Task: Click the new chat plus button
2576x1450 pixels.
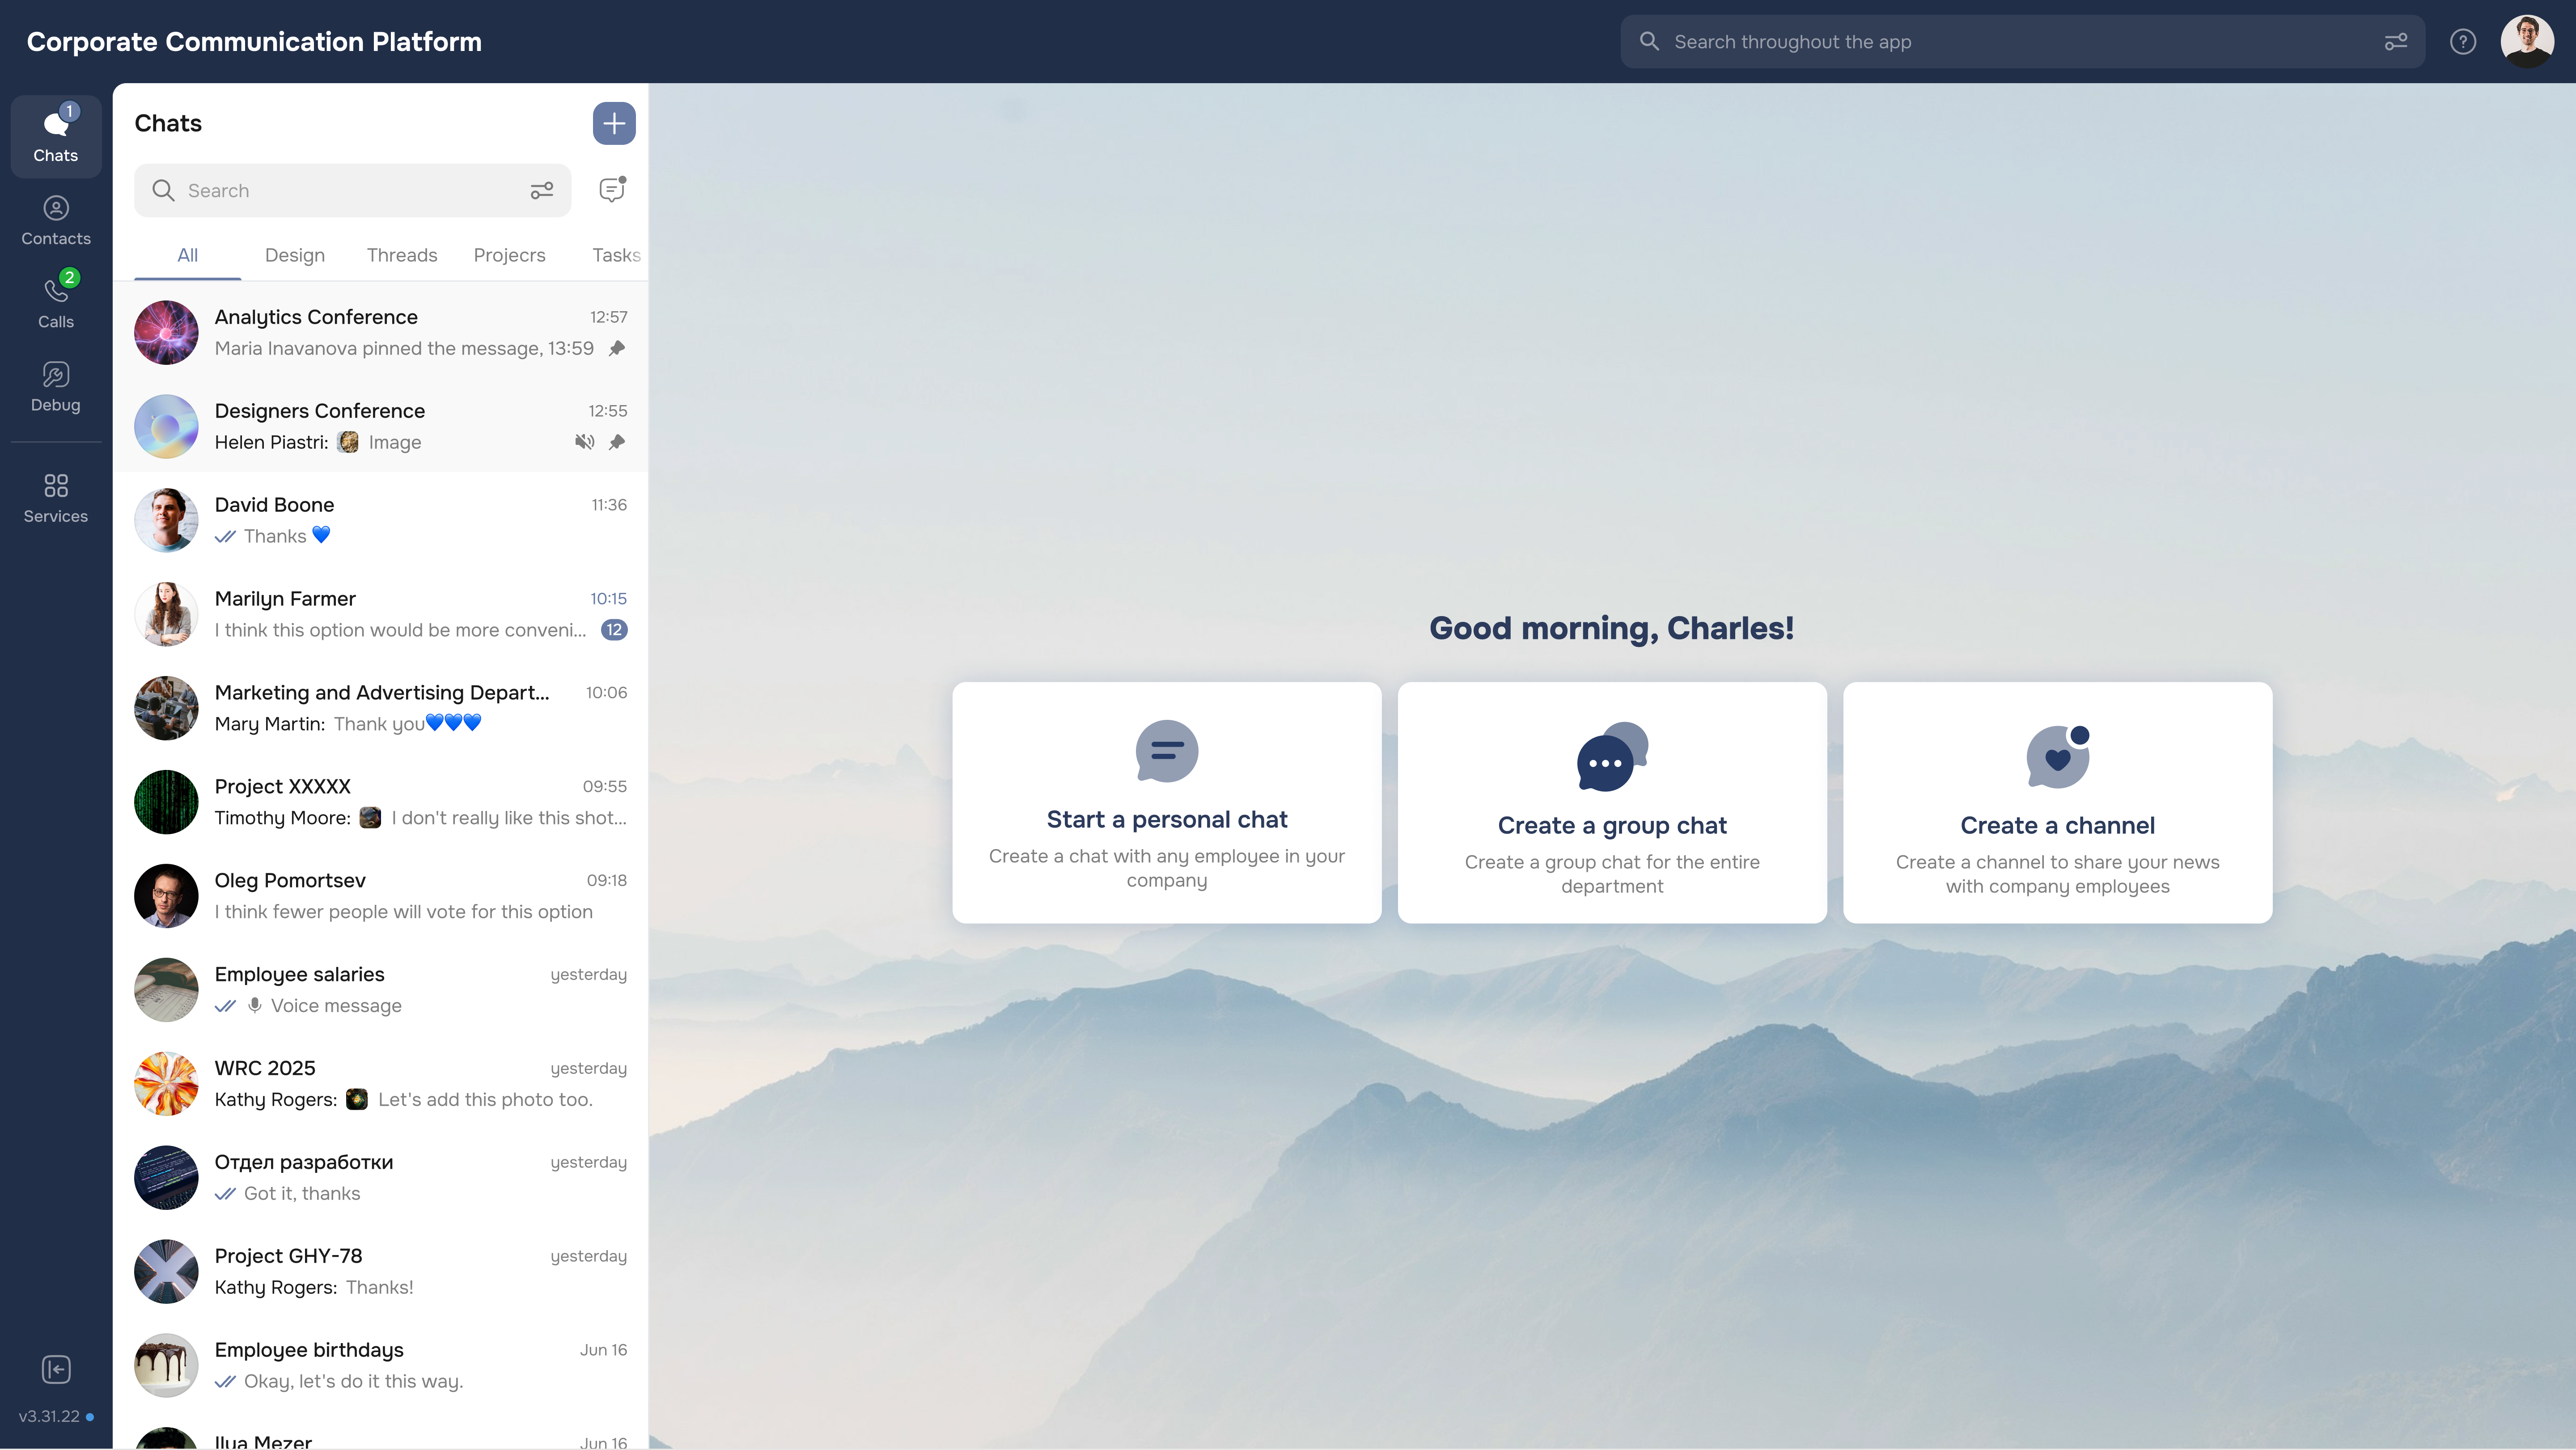Action: [614, 123]
